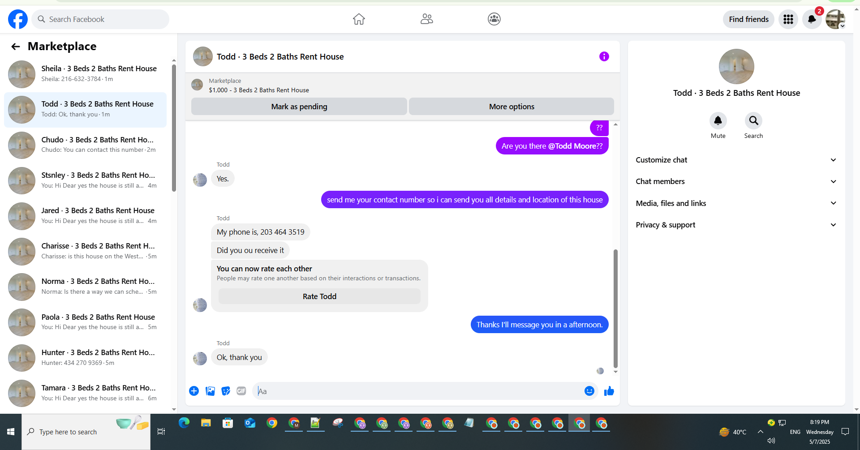The width and height of the screenshot is (860, 450).
Task: Open Charisse's conversation
Action: coord(85,251)
